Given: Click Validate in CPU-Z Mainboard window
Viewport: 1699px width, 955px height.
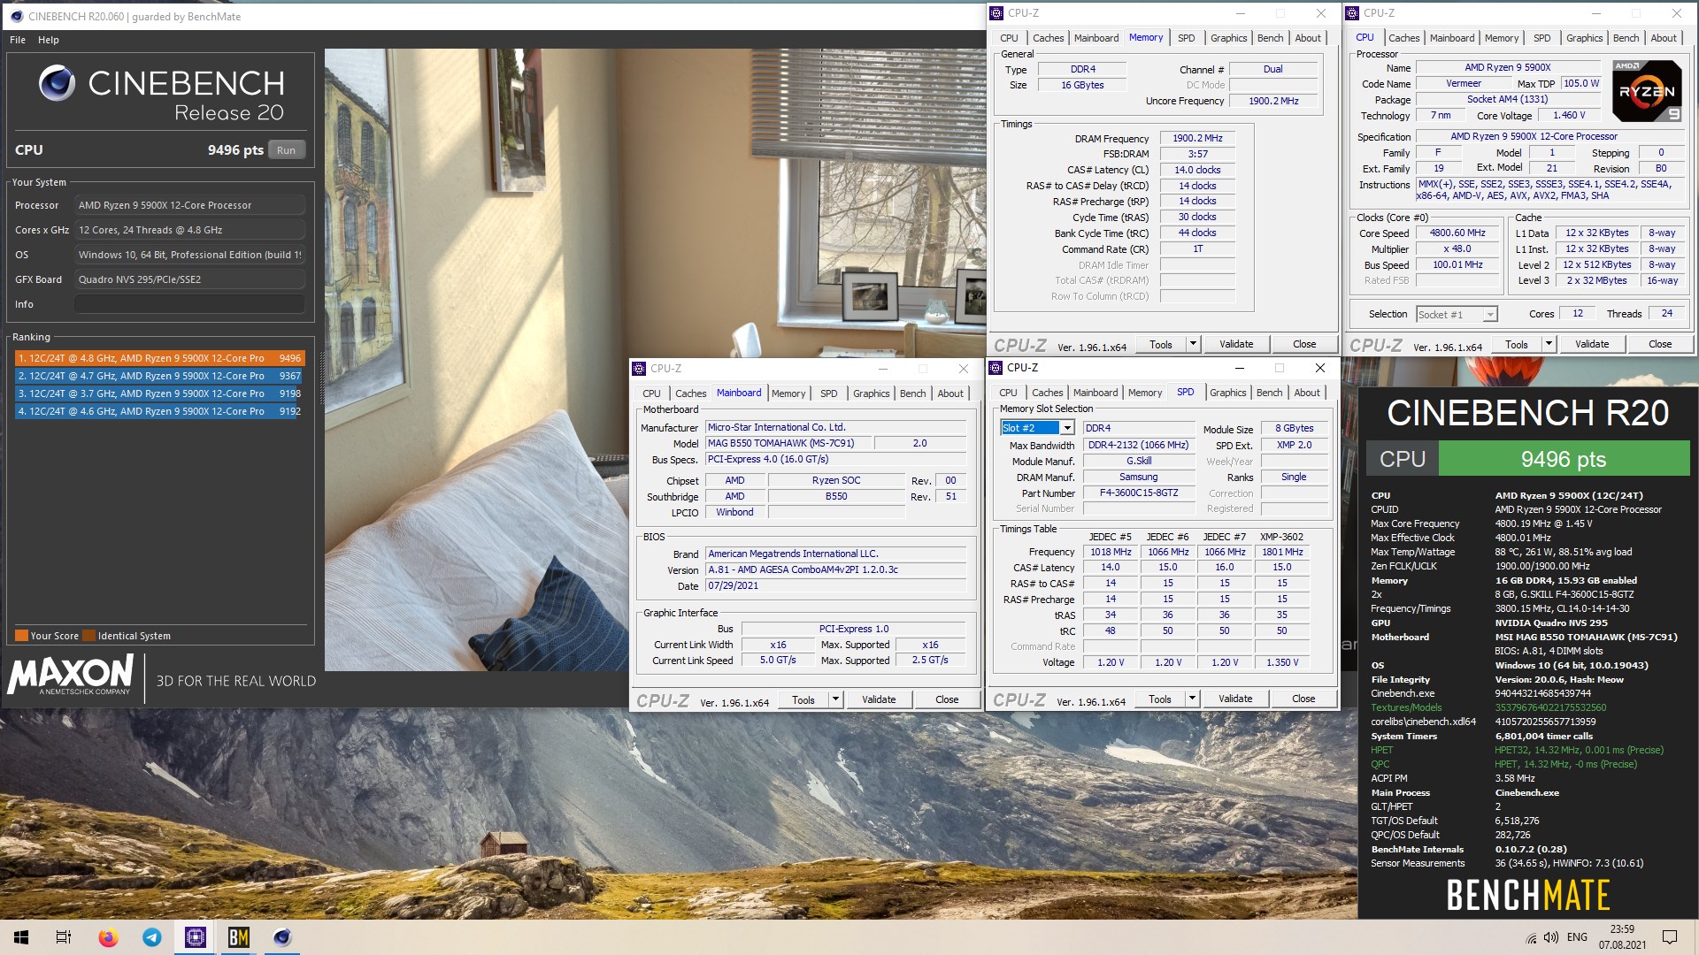Looking at the screenshot, I should point(879,699).
